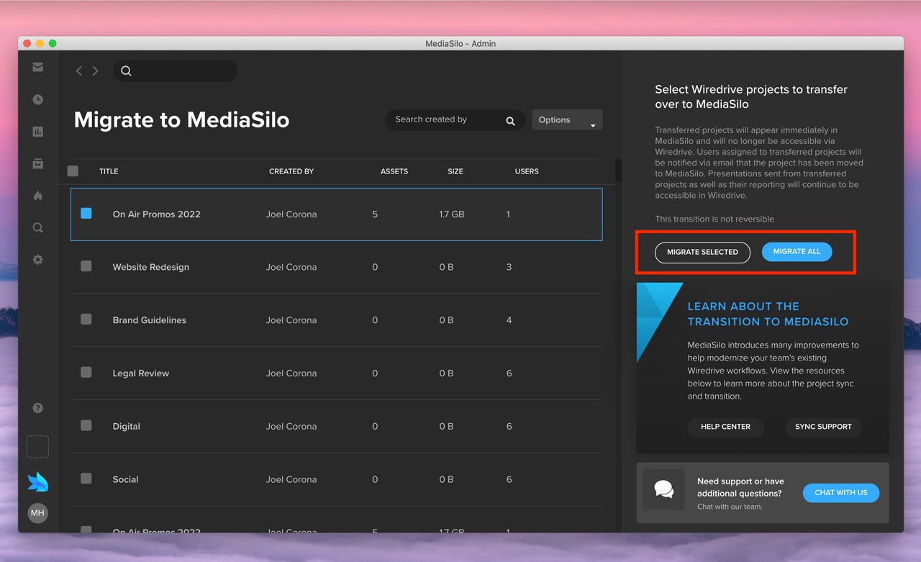Check the Digital project checkbox
This screenshot has height=562, width=921.
point(86,426)
